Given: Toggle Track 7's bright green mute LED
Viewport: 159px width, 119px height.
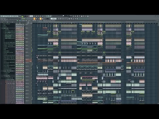Looking at the screenshot, I should click(x=31, y=48).
